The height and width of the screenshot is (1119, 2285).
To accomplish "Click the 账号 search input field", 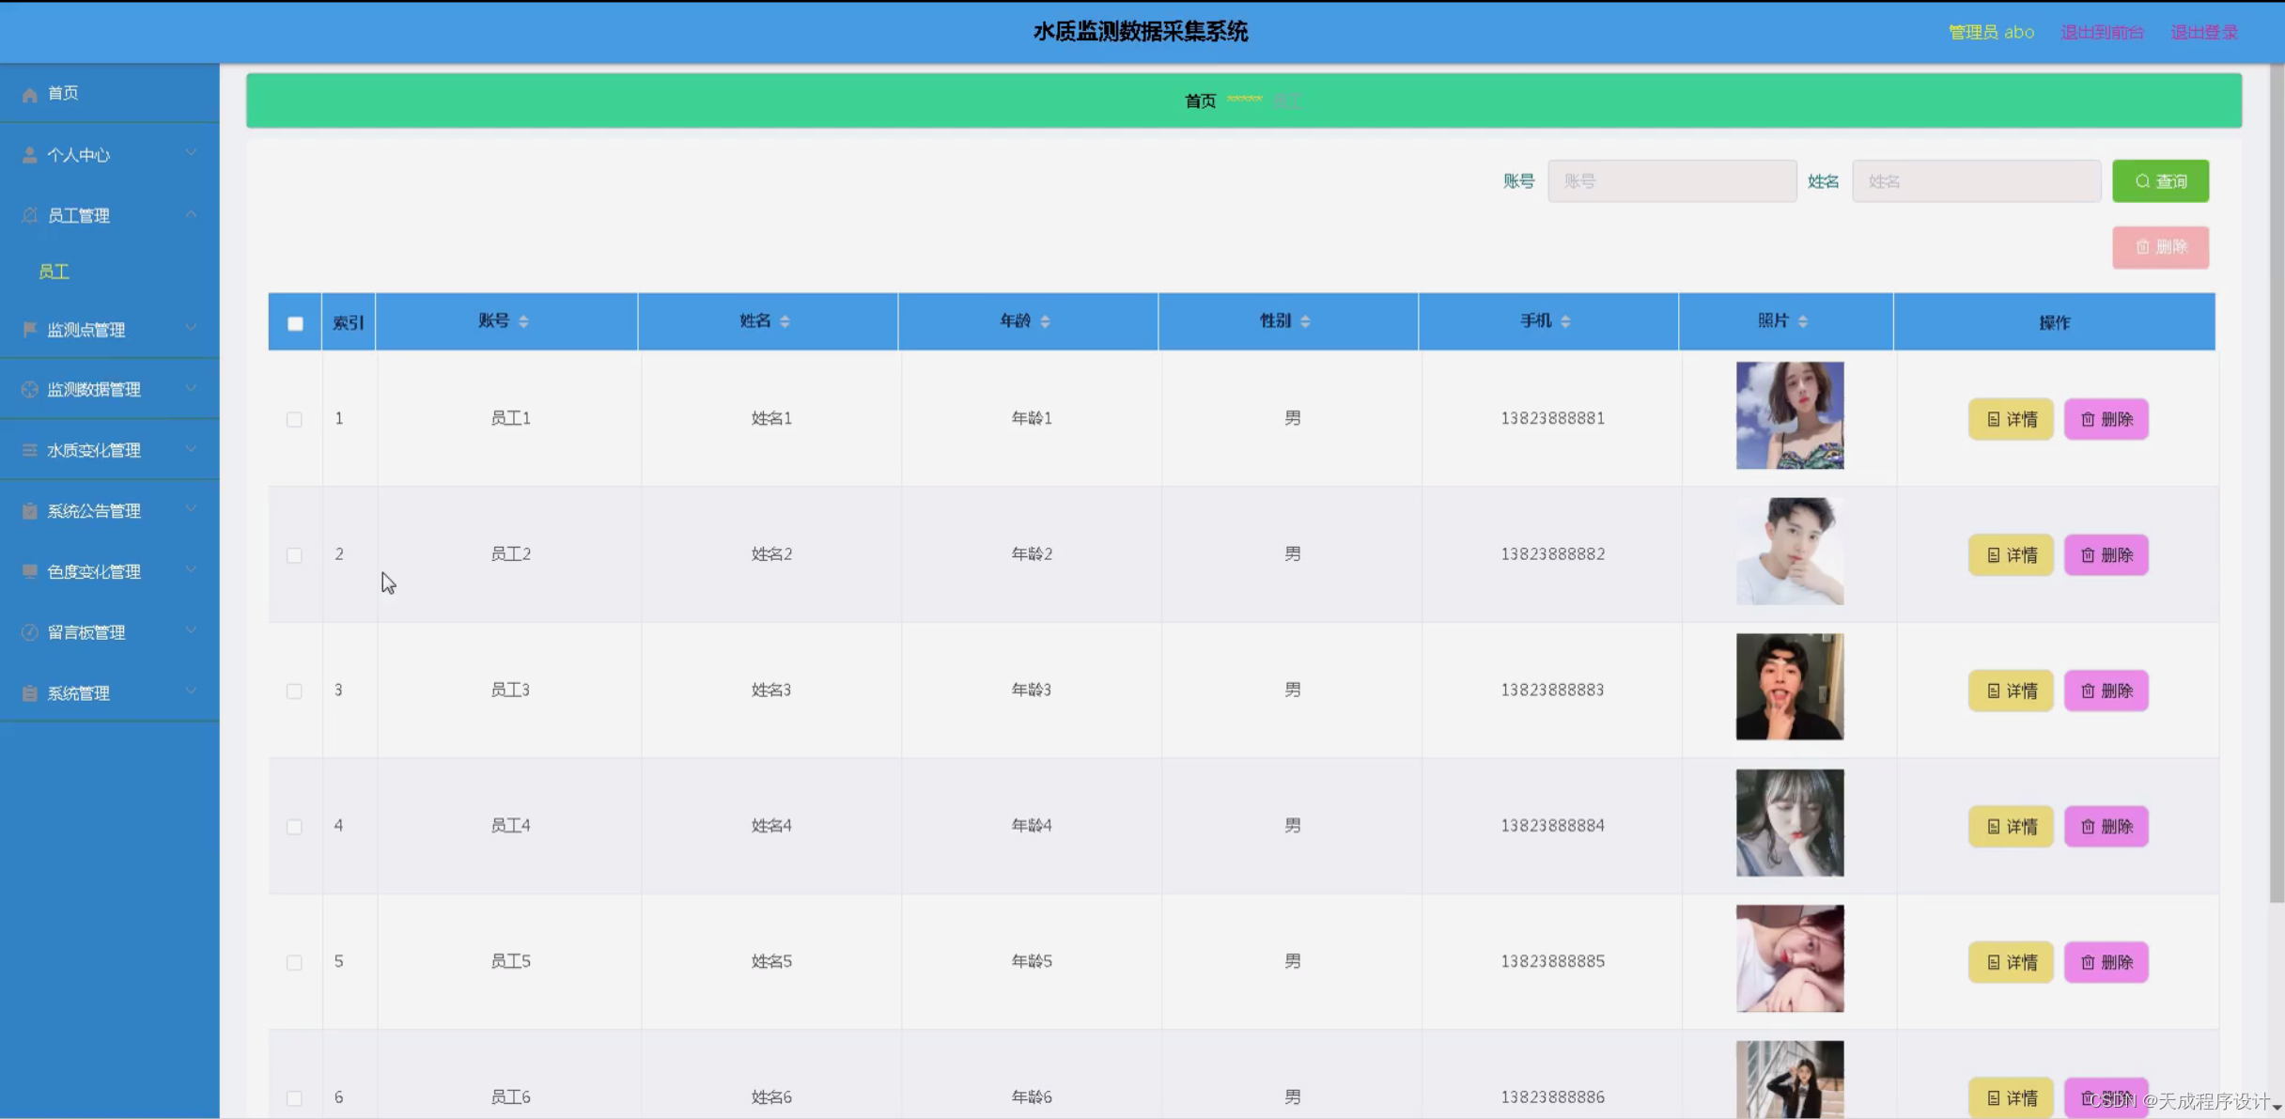I will (x=1671, y=181).
